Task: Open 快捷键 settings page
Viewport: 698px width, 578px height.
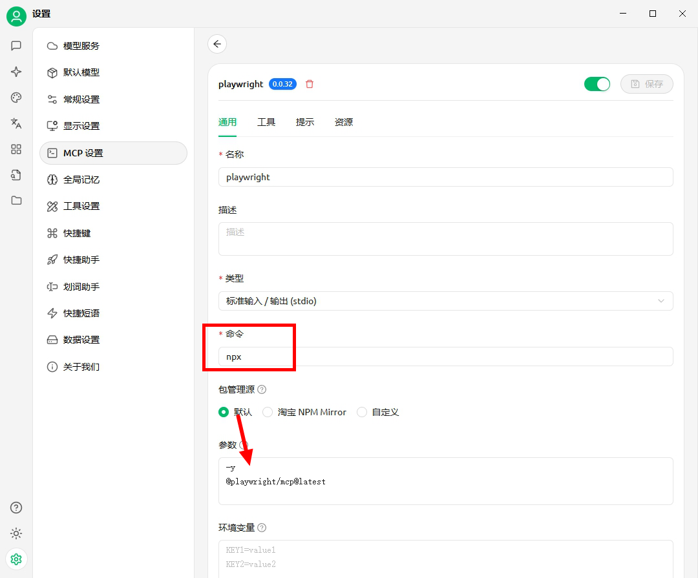Action: tap(114, 233)
